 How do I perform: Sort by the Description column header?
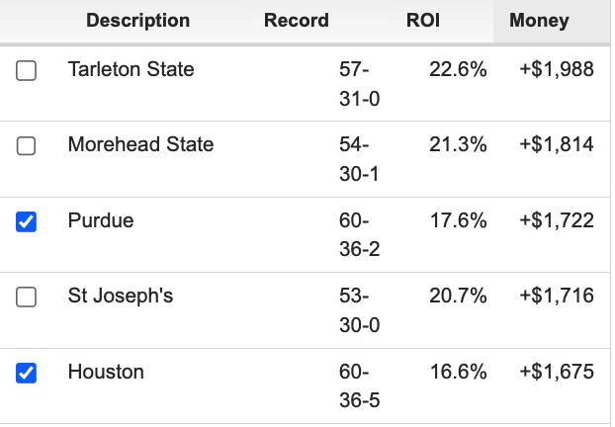[x=138, y=21]
